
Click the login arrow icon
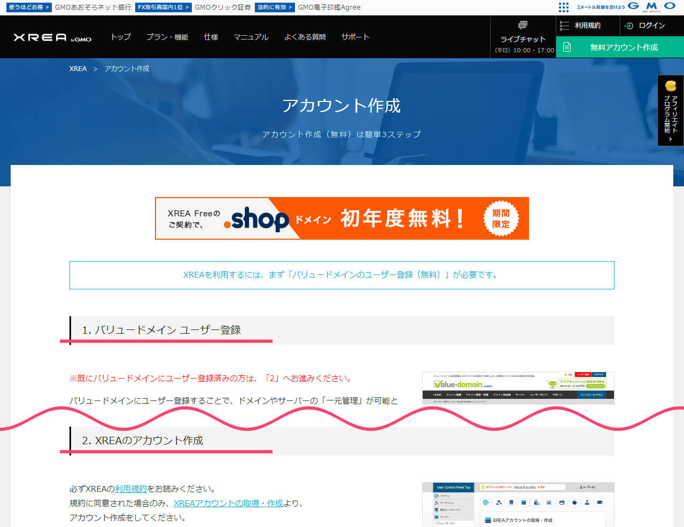(629, 26)
